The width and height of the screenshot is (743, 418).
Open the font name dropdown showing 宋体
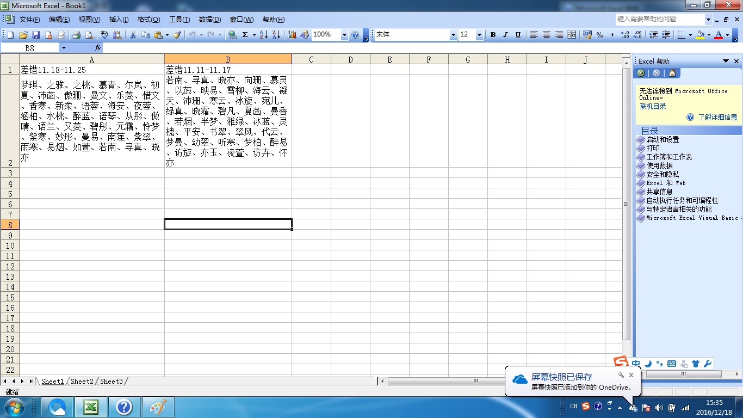tap(453, 35)
